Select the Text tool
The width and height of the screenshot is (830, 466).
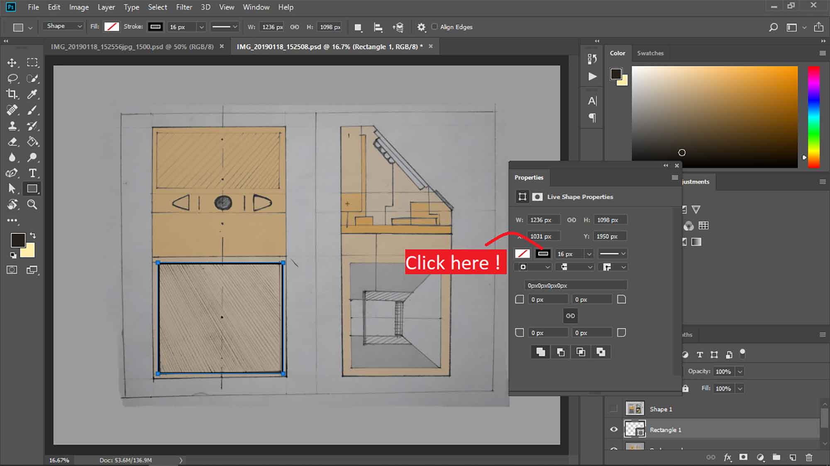[32, 173]
